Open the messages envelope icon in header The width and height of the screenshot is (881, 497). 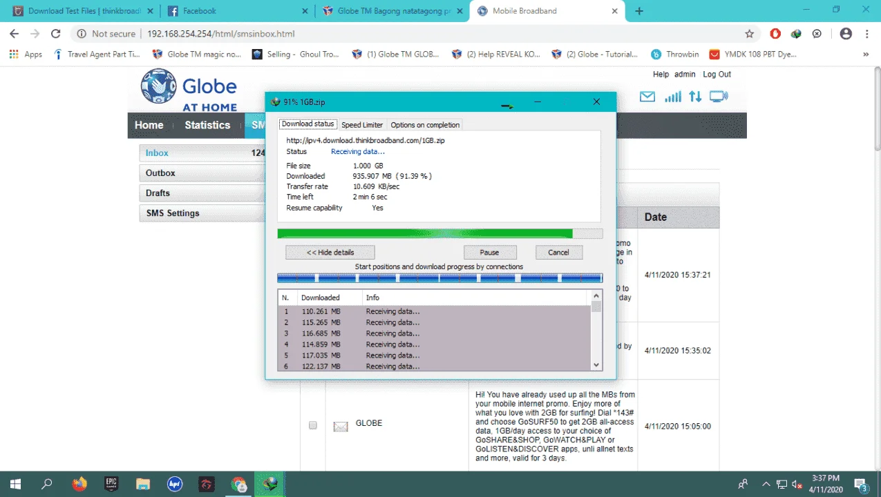pos(647,97)
